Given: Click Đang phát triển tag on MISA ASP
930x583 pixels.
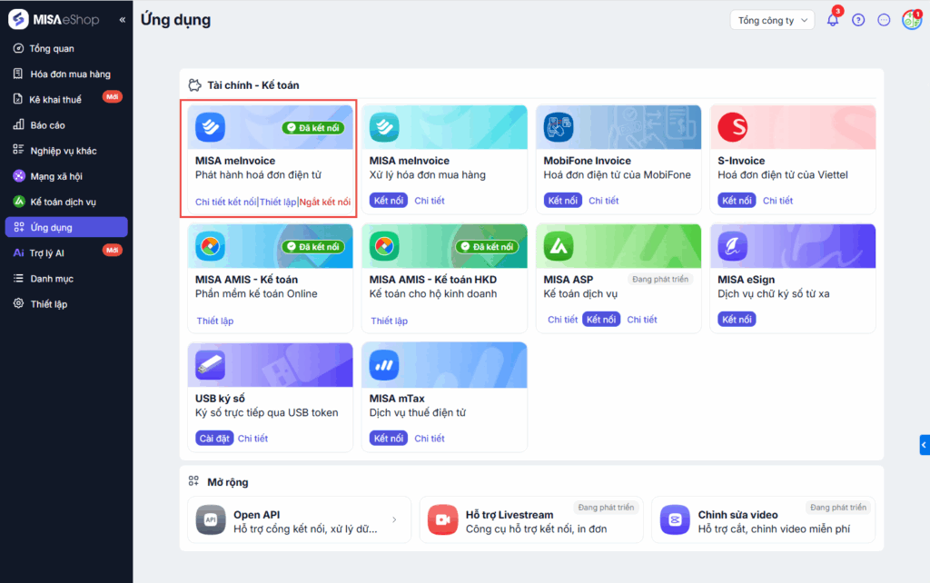Looking at the screenshot, I should pos(660,280).
